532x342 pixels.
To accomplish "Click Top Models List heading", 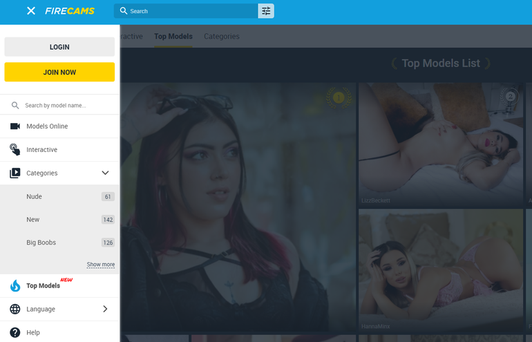I will click(441, 63).
